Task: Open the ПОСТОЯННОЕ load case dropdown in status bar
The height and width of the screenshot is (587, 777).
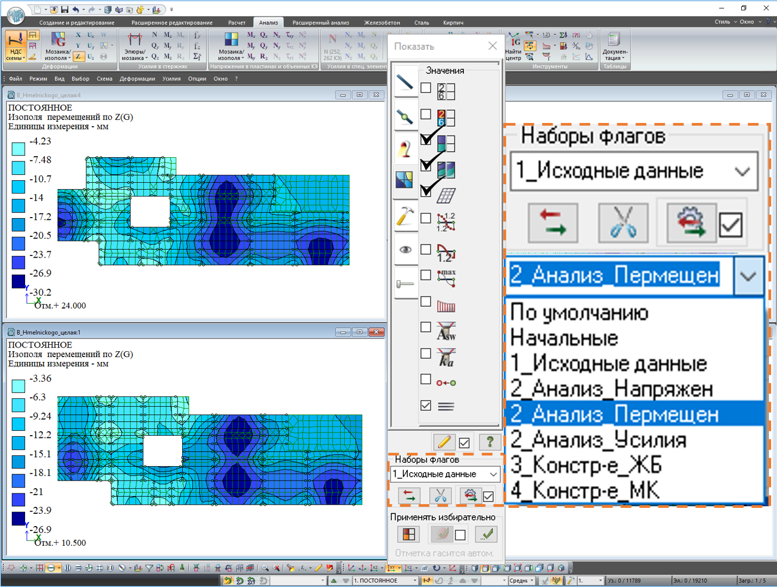Action: point(415,581)
